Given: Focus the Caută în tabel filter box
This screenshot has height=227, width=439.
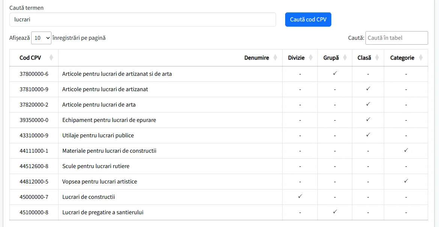Looking at the screenshot, I should click(x=397, y=38).
